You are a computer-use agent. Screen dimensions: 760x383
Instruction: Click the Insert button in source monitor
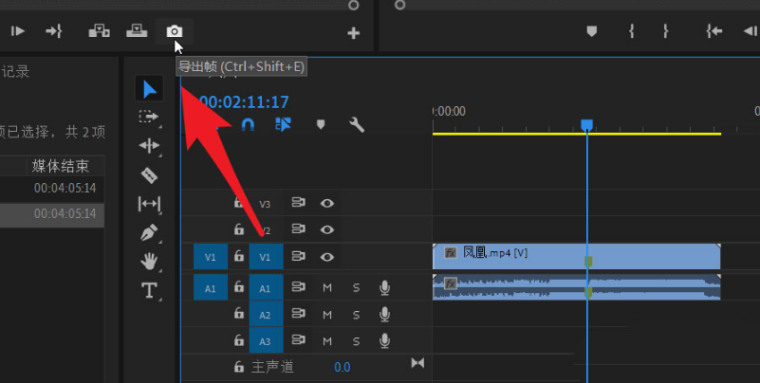pos(100,31)
